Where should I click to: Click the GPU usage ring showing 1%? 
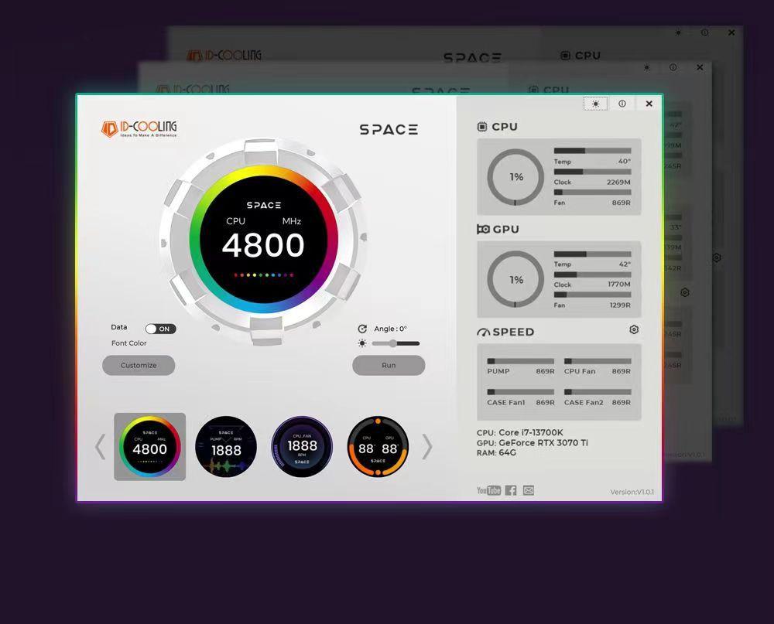pos(515,280)
